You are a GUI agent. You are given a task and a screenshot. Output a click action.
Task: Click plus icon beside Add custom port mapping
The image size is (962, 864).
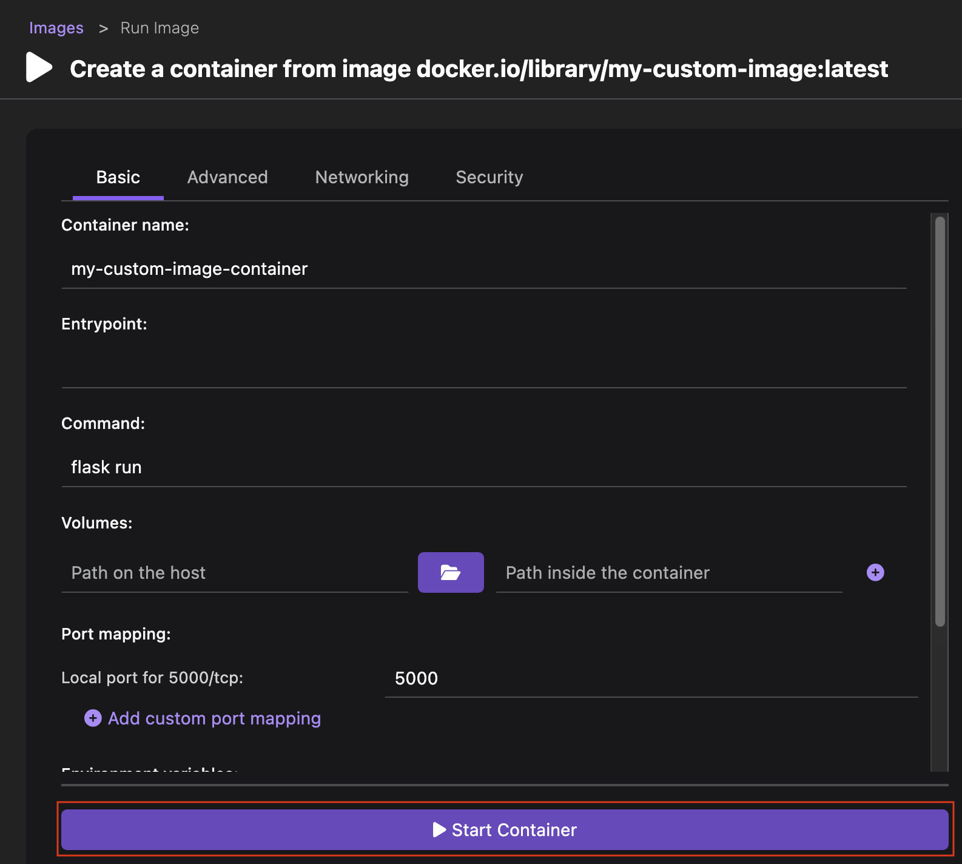[x=93, y=718]
